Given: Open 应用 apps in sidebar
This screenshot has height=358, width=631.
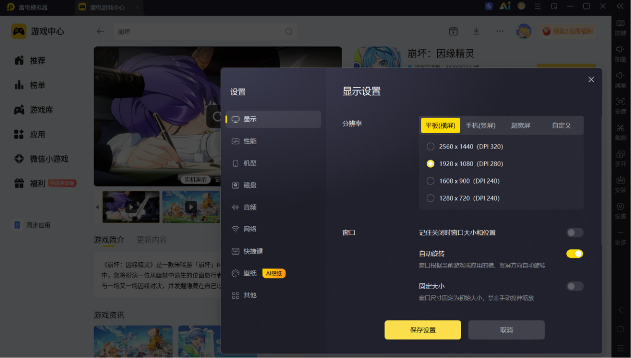Looking at the screenshot, I should point(30,134).
